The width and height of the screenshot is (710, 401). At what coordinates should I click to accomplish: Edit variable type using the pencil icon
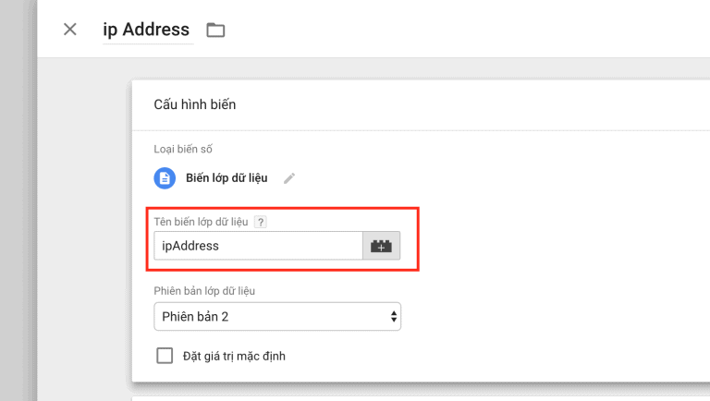(289, 178)
